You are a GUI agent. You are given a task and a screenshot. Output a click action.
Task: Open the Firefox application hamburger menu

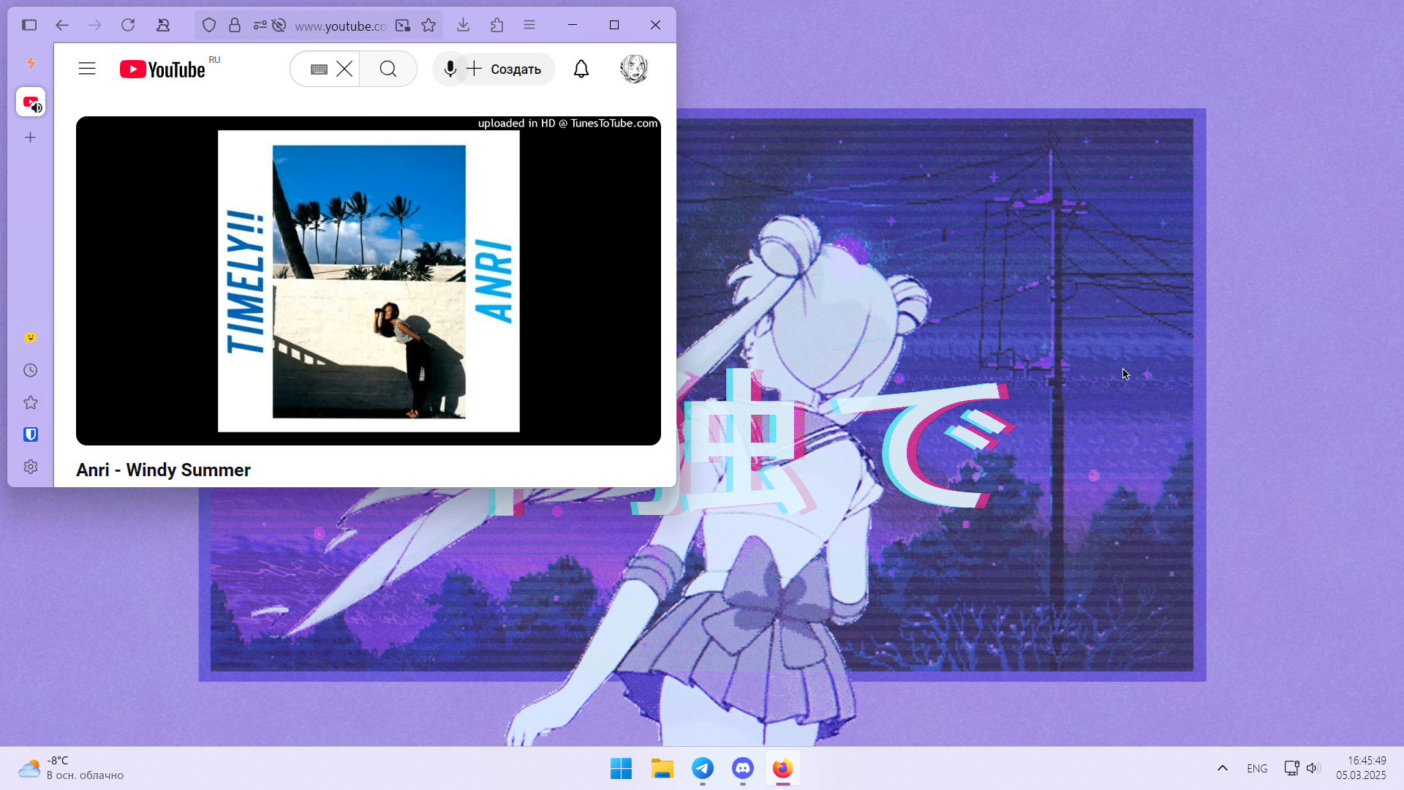[529, 25]
